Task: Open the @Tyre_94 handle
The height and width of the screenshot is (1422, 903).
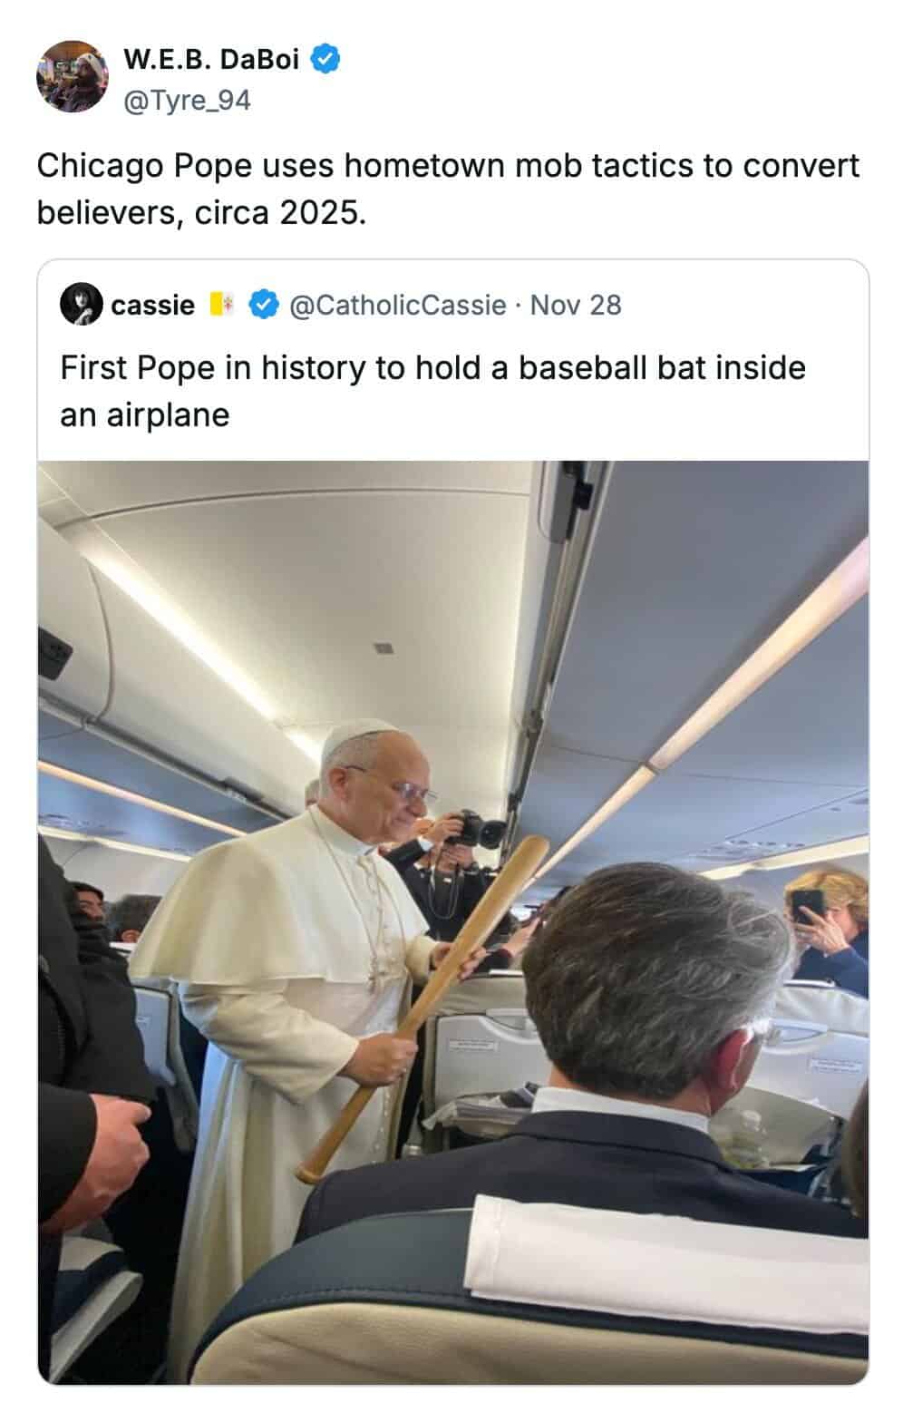Action: (186, 100)
